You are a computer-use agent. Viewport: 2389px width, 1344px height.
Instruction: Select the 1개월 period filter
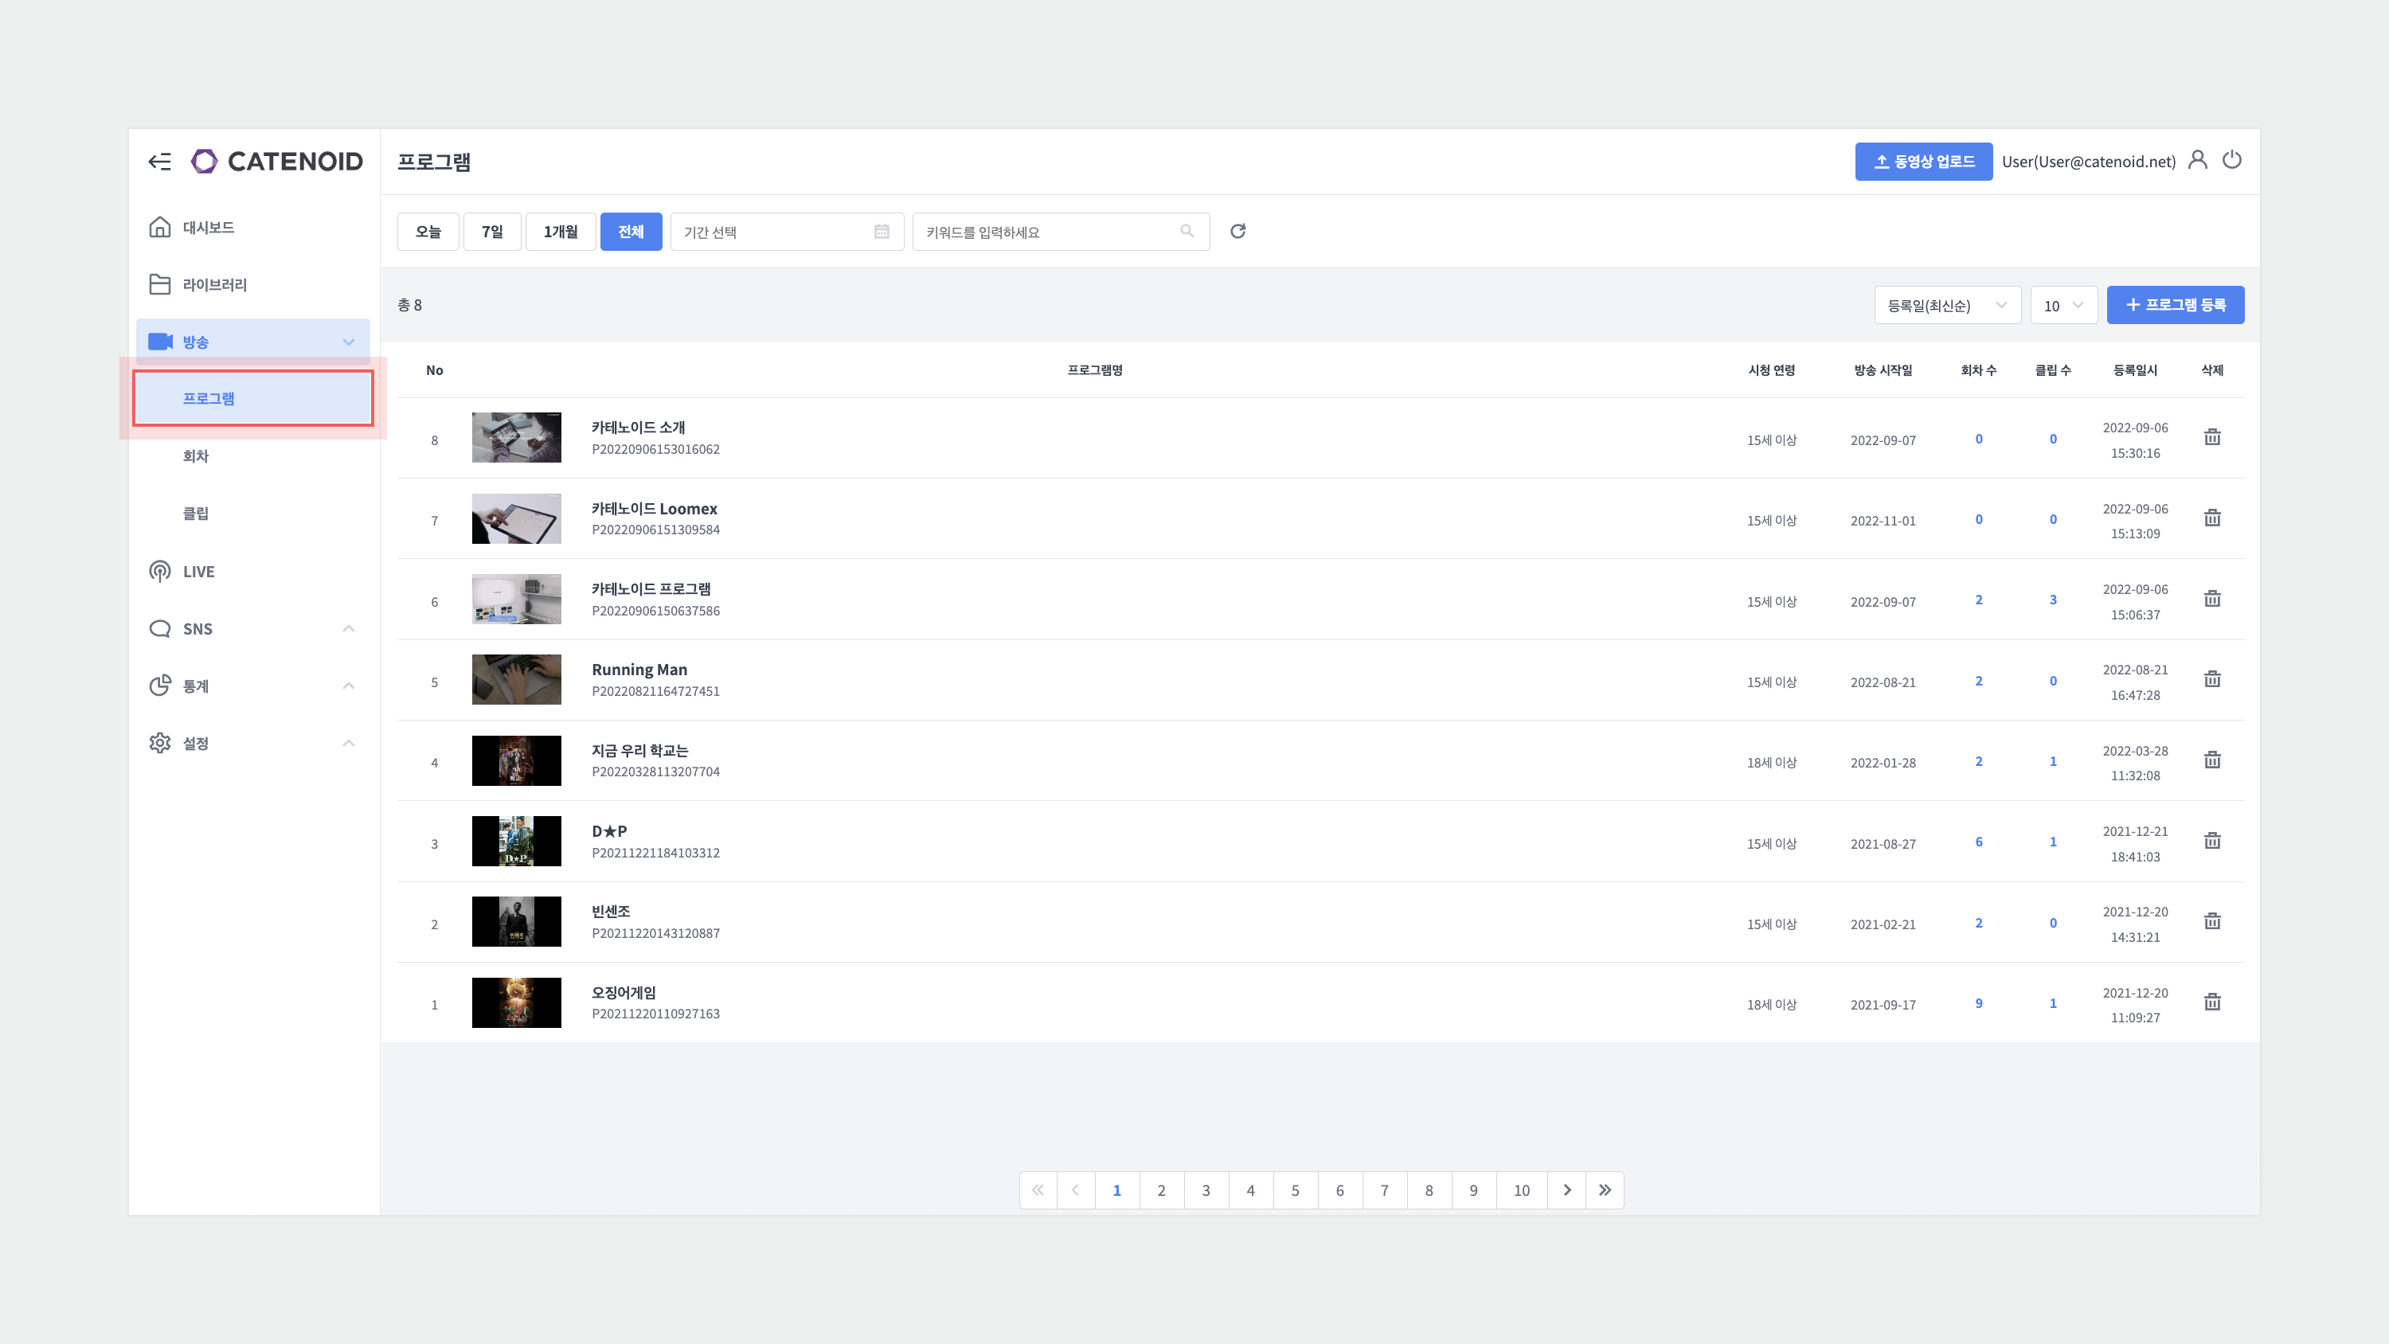[x=560, y=231]
